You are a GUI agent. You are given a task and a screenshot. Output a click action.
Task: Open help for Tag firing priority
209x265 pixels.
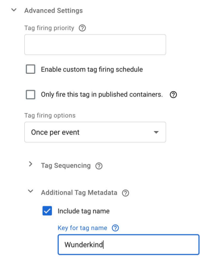(82, 28)
